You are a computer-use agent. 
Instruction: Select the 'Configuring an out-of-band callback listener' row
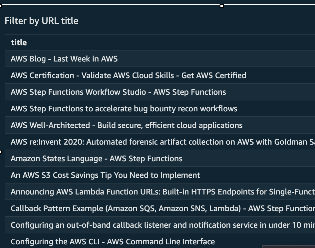(160, 225)
